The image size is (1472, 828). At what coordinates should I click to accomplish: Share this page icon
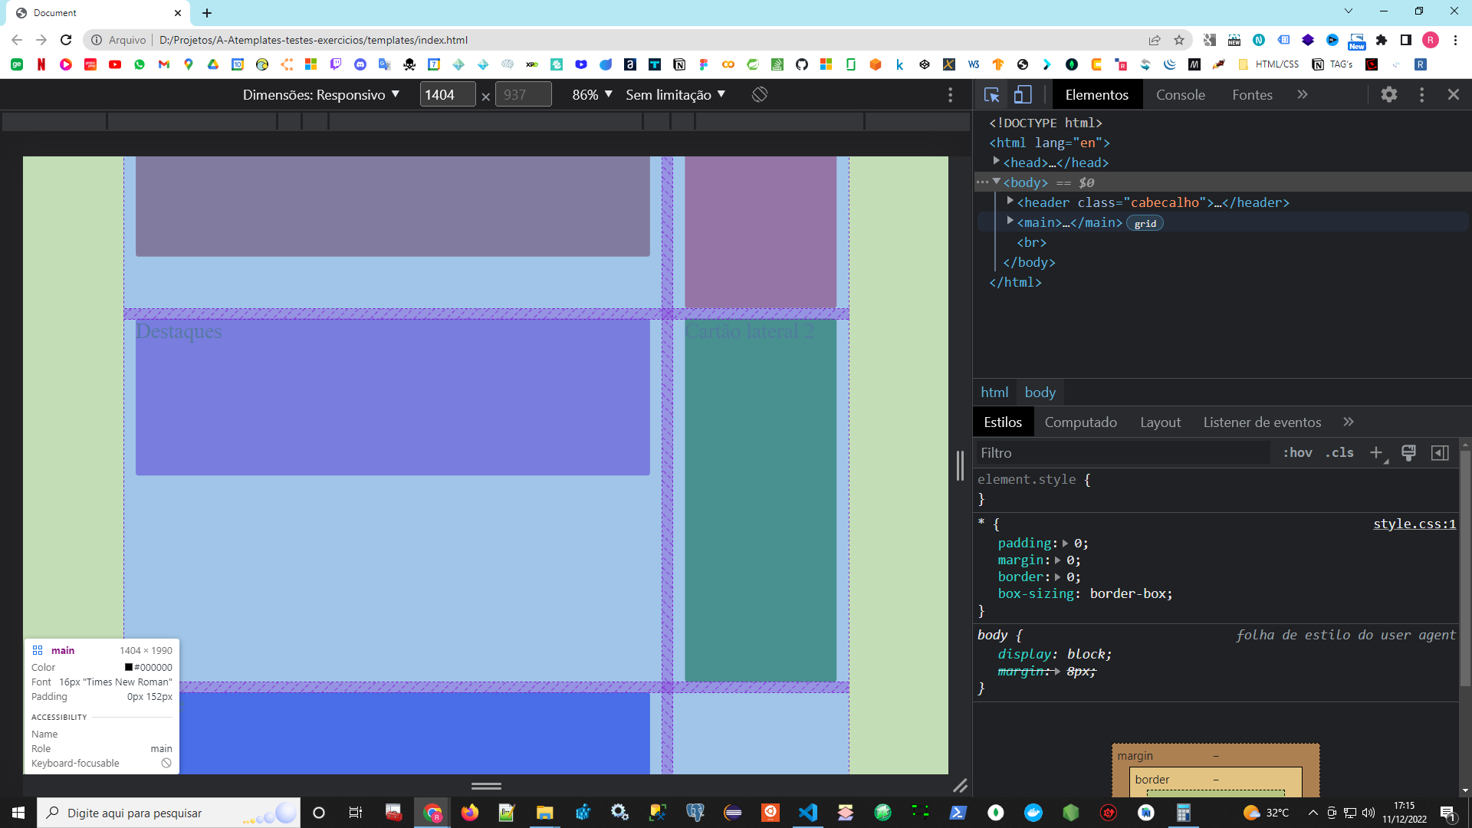point(1155,40)
